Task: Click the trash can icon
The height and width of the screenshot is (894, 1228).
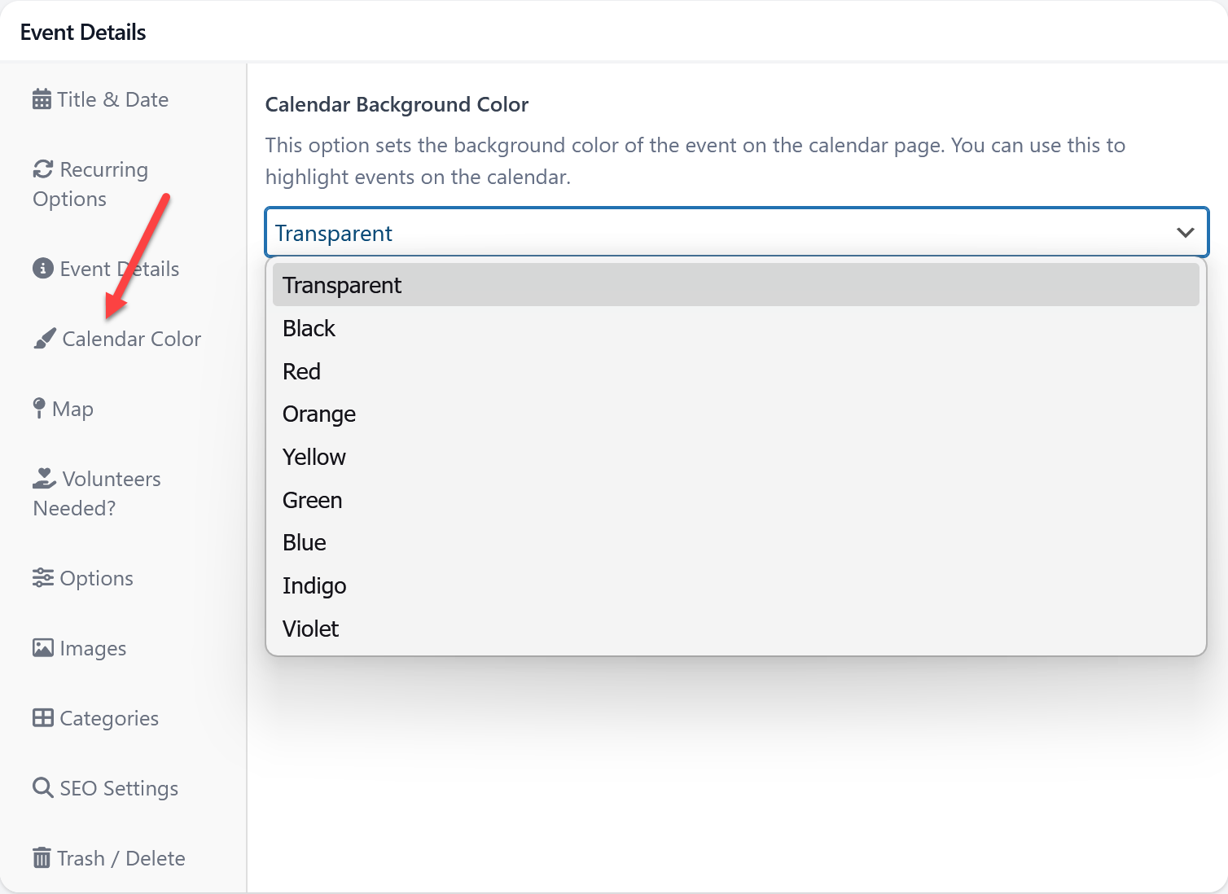Action: (x=42, y=858)
